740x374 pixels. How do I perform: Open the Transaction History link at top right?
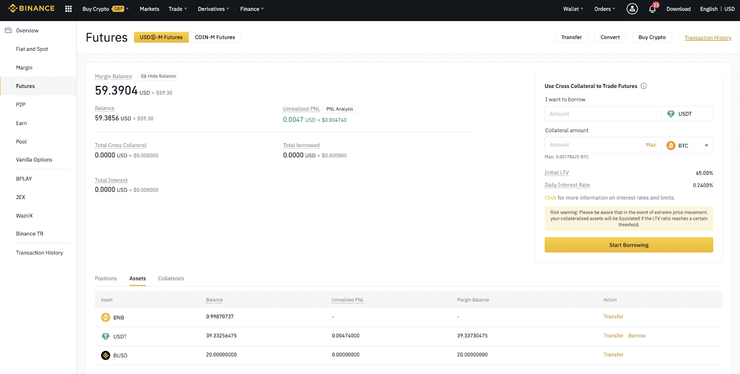[708, 38]
